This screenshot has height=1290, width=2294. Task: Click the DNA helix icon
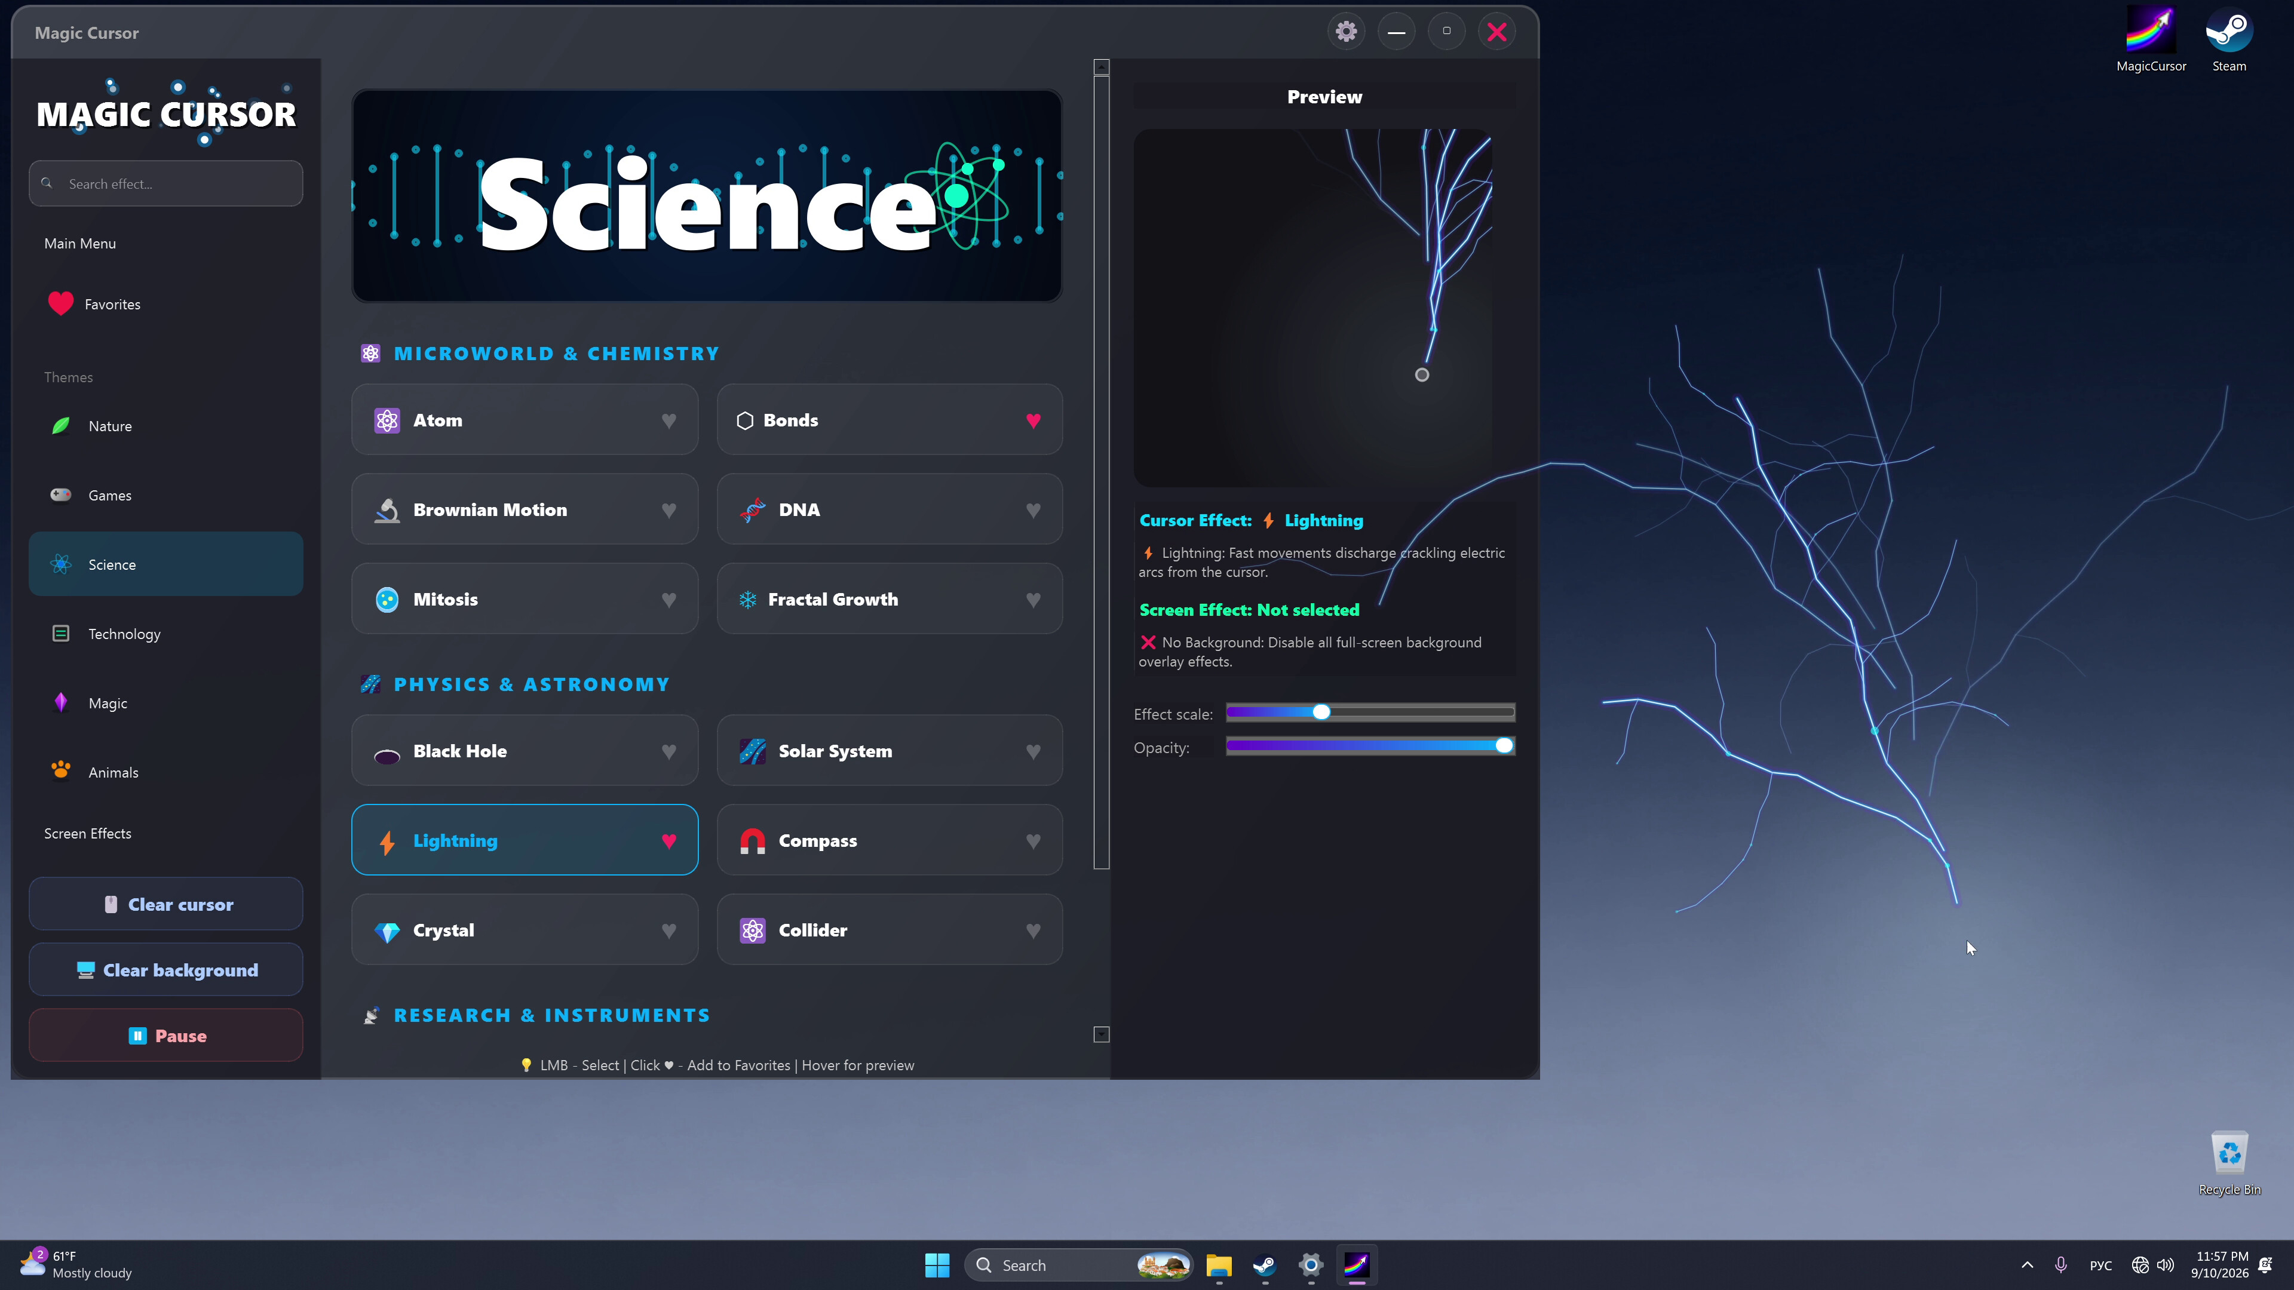752,510
